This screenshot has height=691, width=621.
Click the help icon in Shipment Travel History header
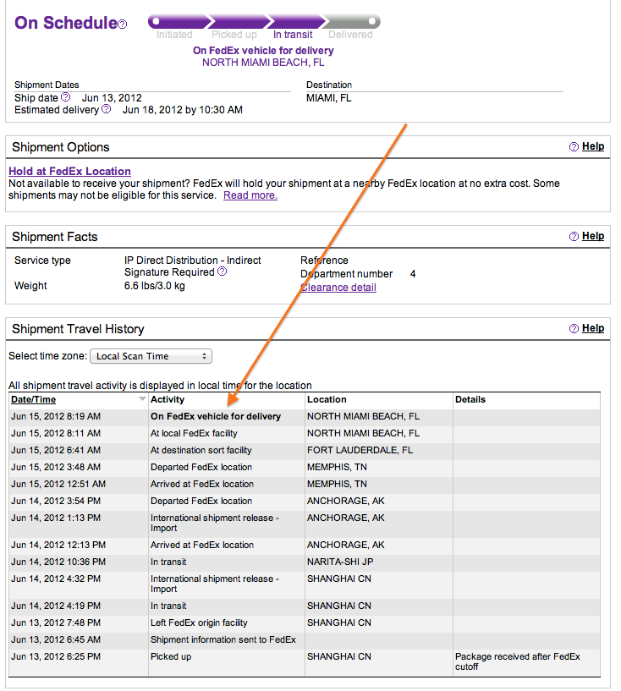pyautogui.click(x=574, y=328)
